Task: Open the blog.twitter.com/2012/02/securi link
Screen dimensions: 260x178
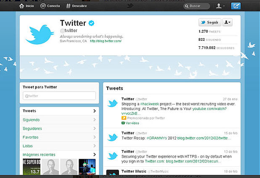Action: coord(194,161)
